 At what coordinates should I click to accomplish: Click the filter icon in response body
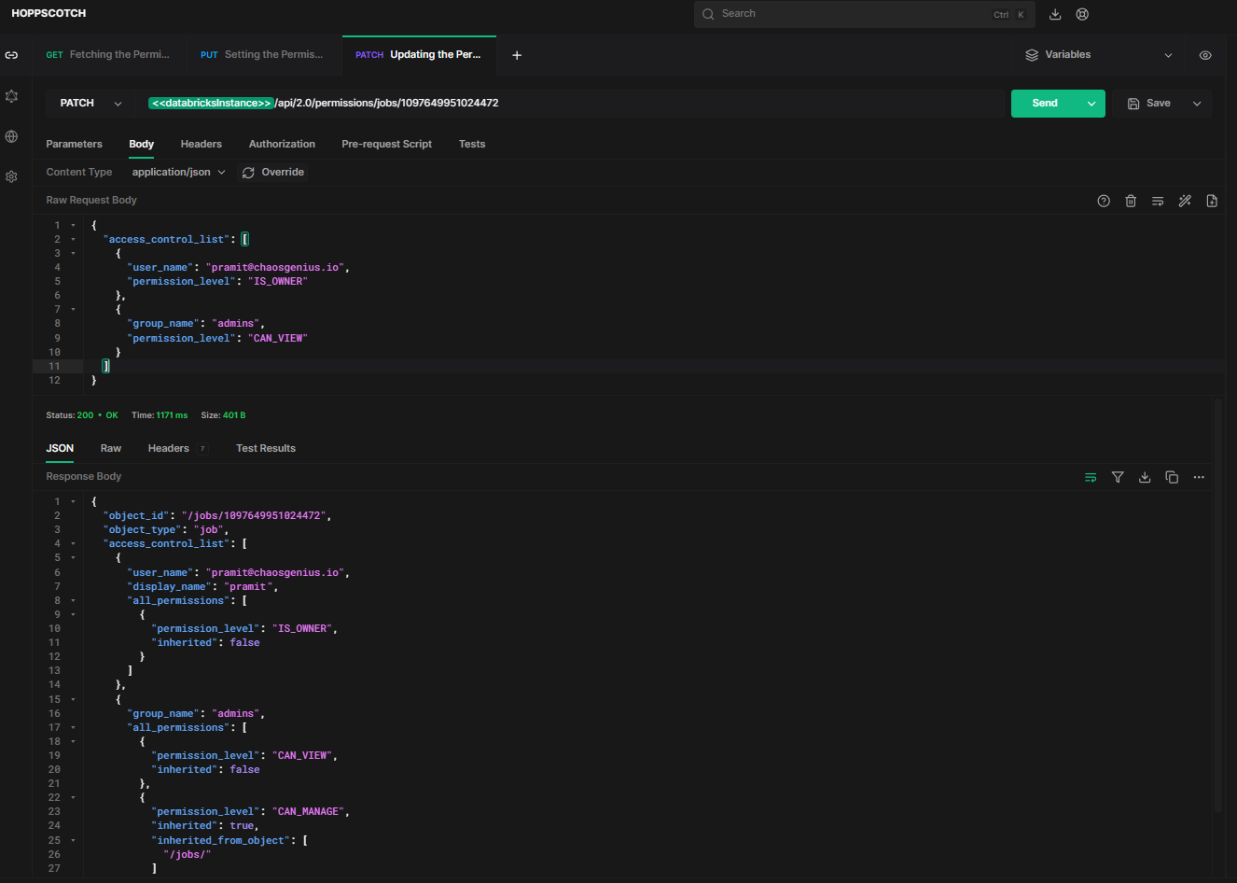(1118, 477)
